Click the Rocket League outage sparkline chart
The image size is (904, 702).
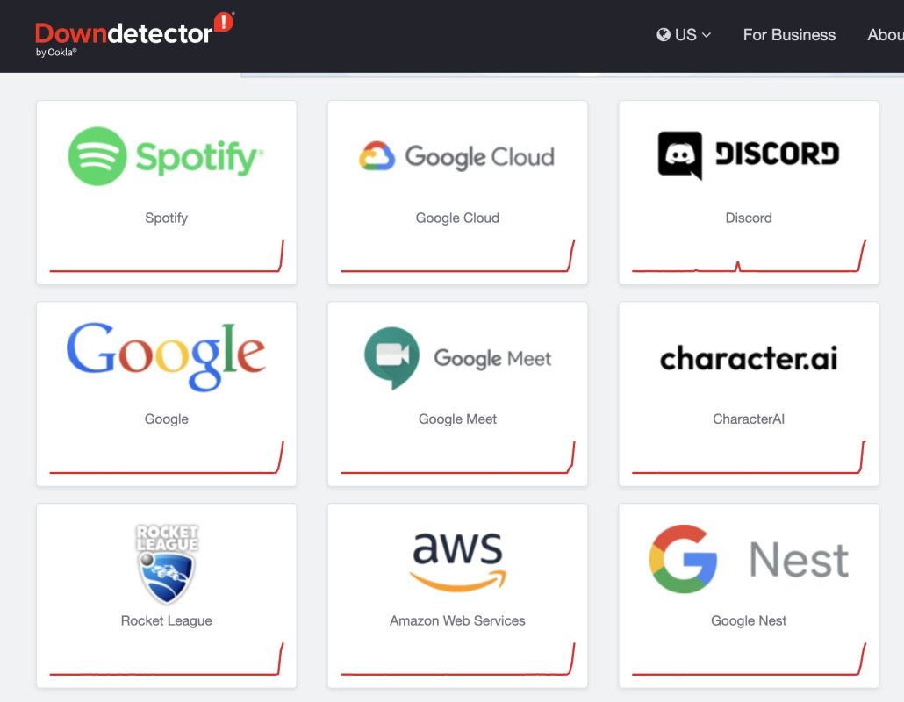[167, 659]
